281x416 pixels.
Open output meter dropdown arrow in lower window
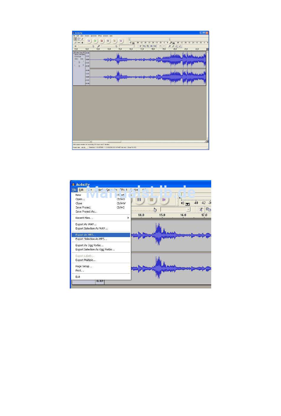[x=188, y=204]
